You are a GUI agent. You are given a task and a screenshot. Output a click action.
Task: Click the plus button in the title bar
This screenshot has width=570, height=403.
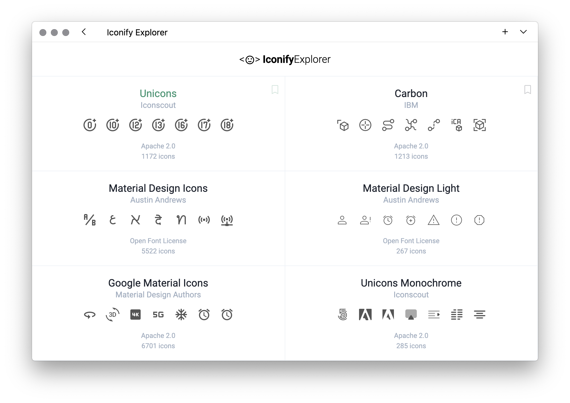[x=505, y=32]
